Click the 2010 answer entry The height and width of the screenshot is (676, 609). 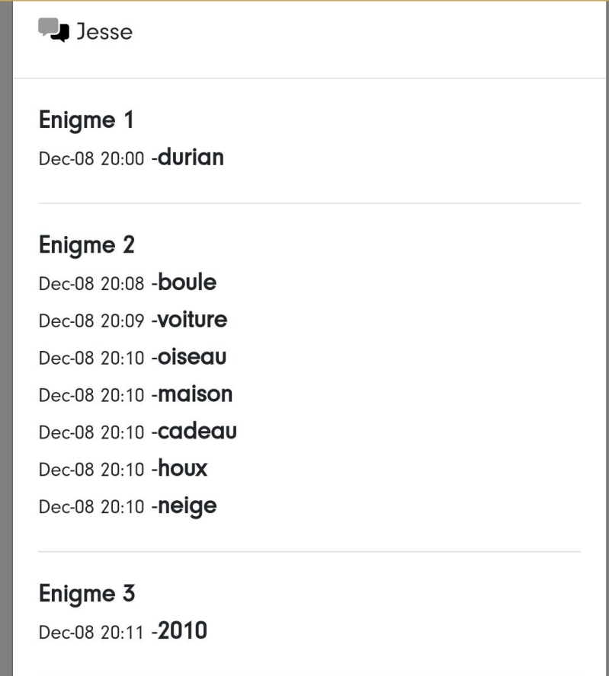click(x=183, y=631)
